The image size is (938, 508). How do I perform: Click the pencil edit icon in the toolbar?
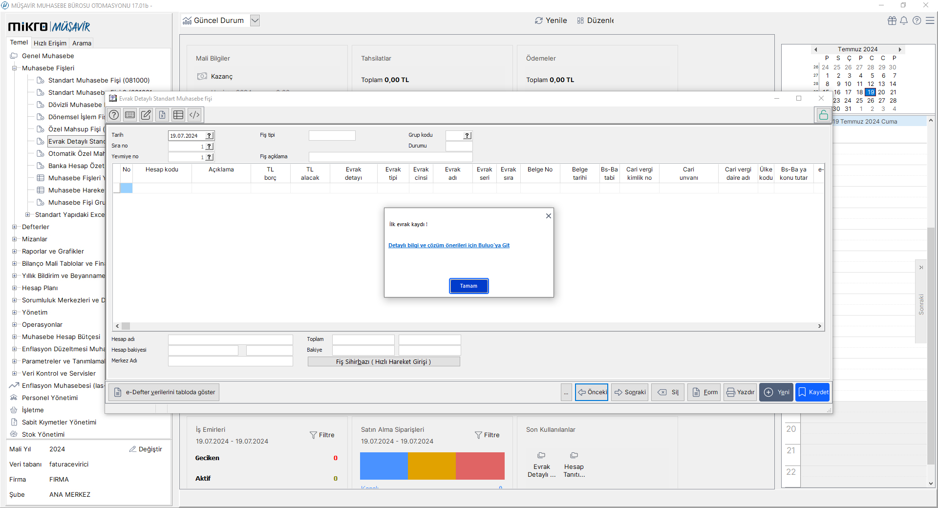point(146,115)
